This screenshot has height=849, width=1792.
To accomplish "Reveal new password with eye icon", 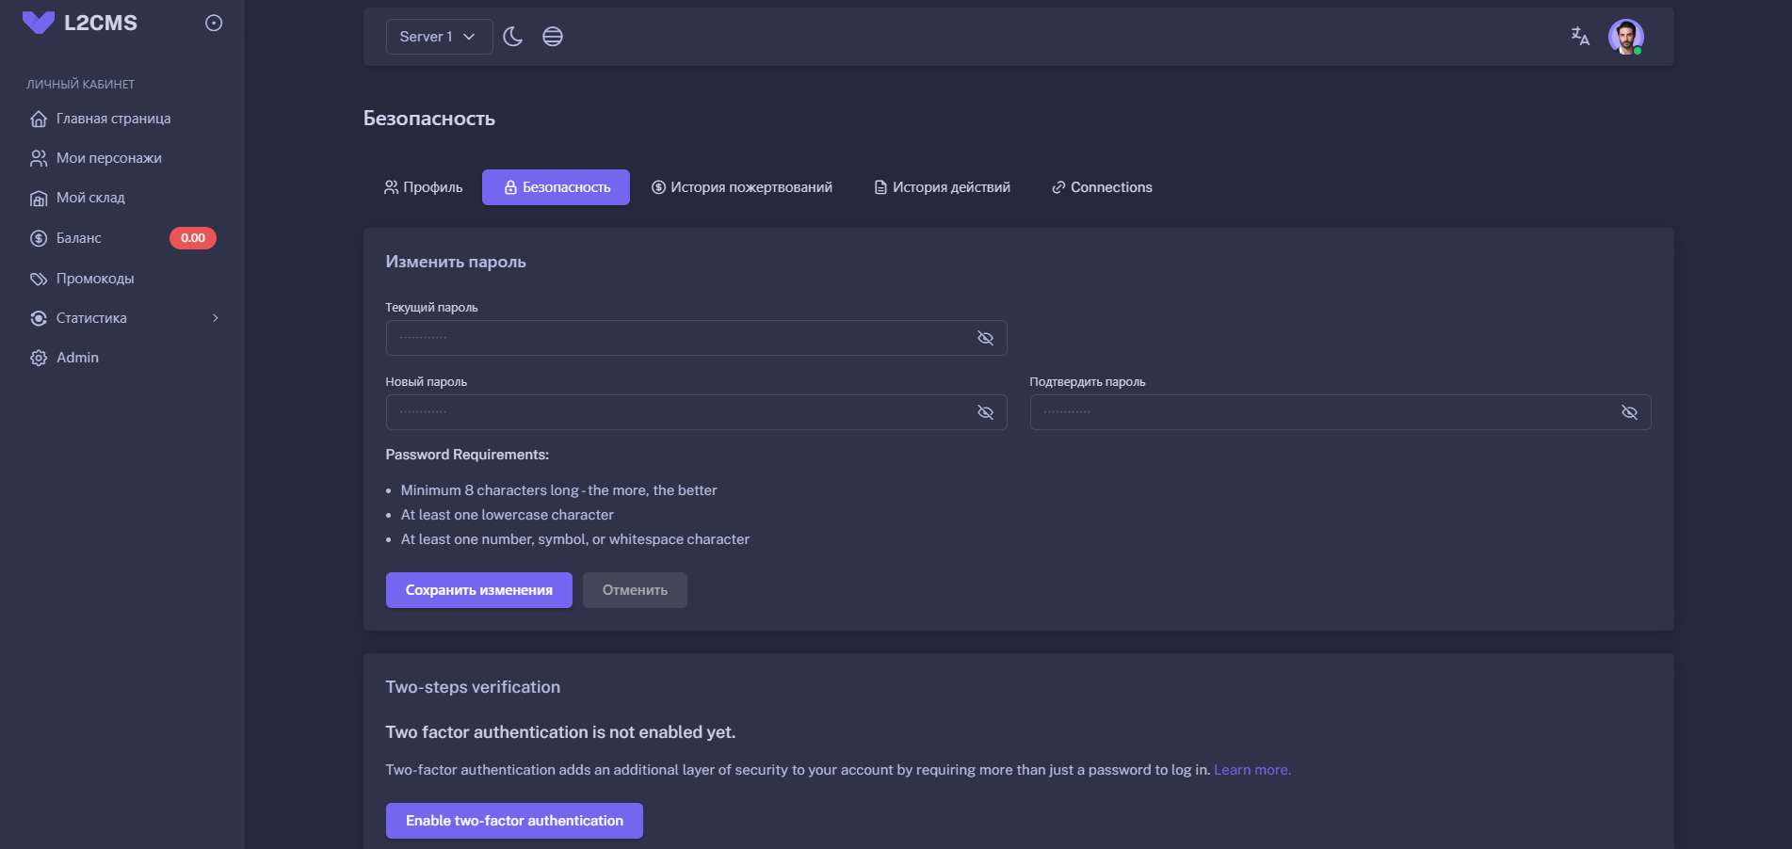I will 986,412.
